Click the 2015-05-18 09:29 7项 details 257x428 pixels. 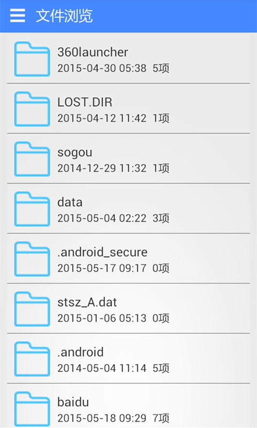(114, 418)
